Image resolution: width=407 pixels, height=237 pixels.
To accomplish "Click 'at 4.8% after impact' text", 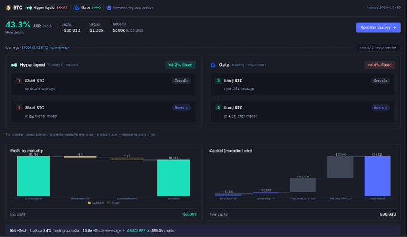I will pyautogui.click(x=241, y=116).
